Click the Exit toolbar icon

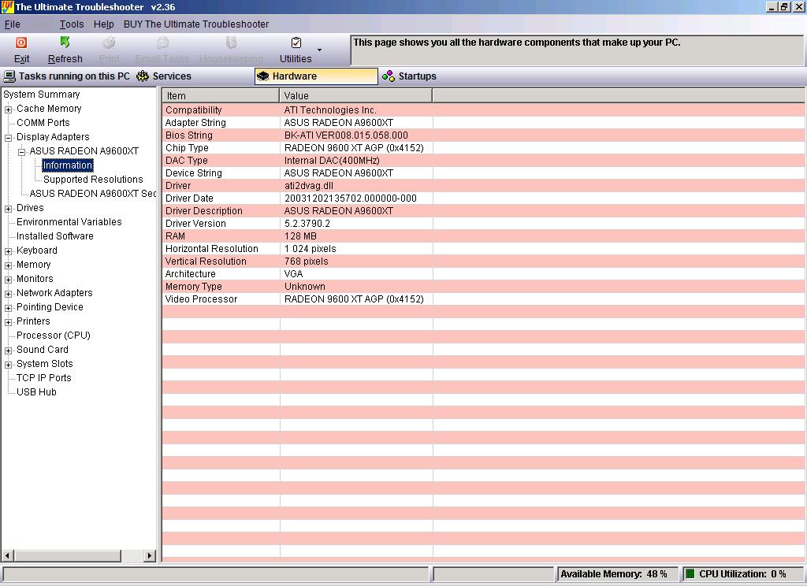tap(21, 43)
